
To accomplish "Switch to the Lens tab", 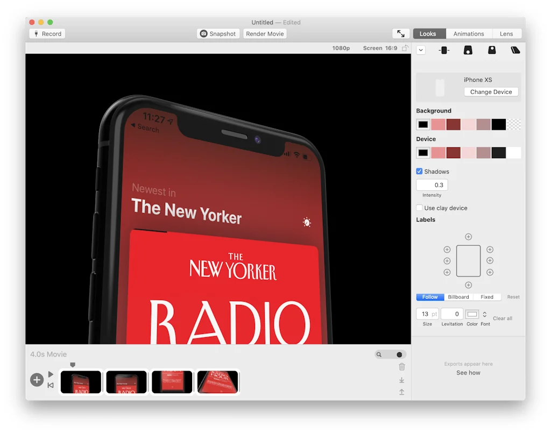I will click(506, 34).
